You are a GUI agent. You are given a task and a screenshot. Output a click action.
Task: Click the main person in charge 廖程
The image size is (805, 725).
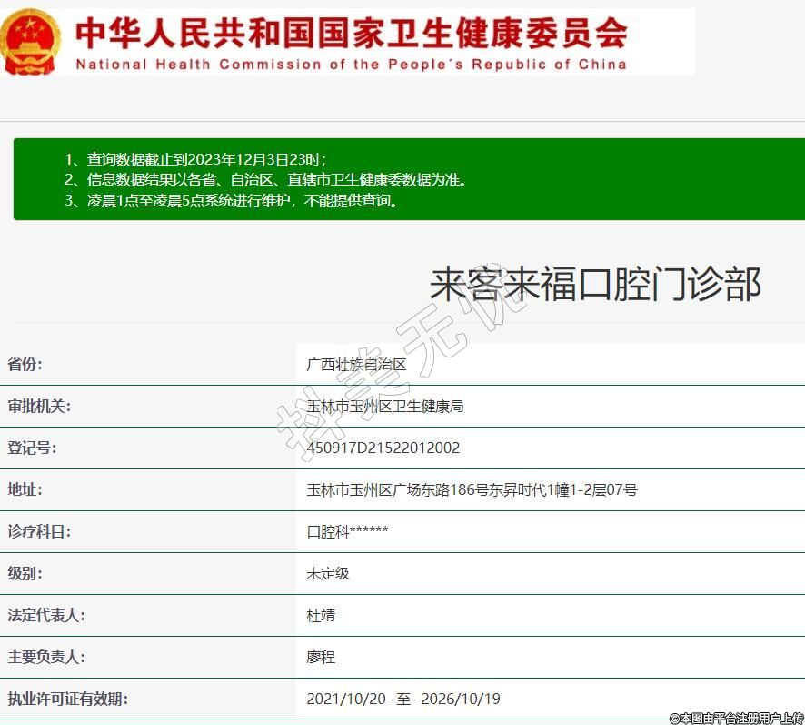coord(321,658)
